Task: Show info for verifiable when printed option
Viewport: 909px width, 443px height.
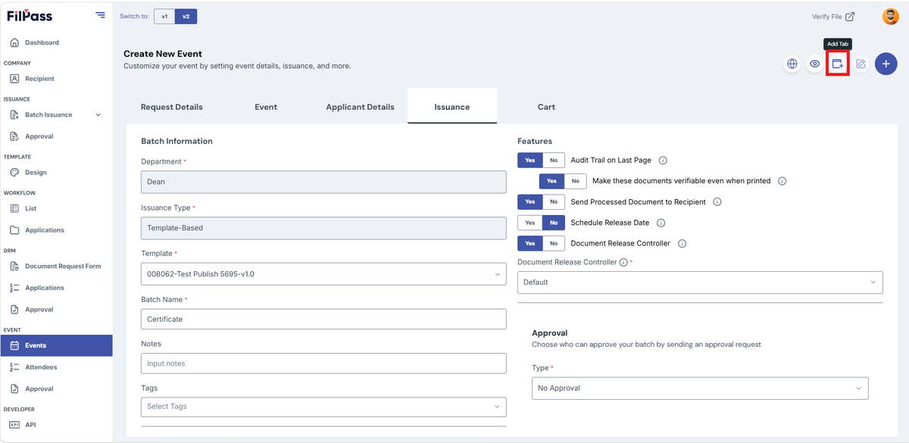Action: (x=782, y=181)
